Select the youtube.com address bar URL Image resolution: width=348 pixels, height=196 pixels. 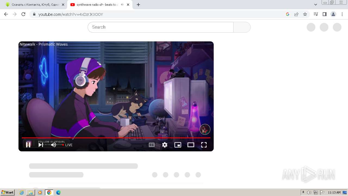tap(71, 14)
